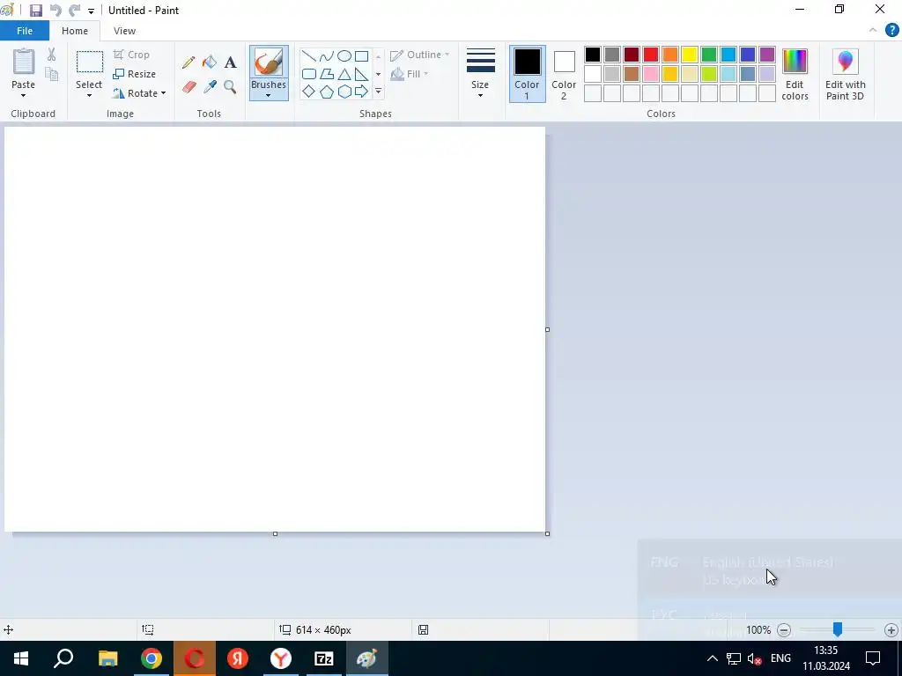Click Edit with Paint 3D
Viewport: 902px width, 676px height.
(845, 74)
